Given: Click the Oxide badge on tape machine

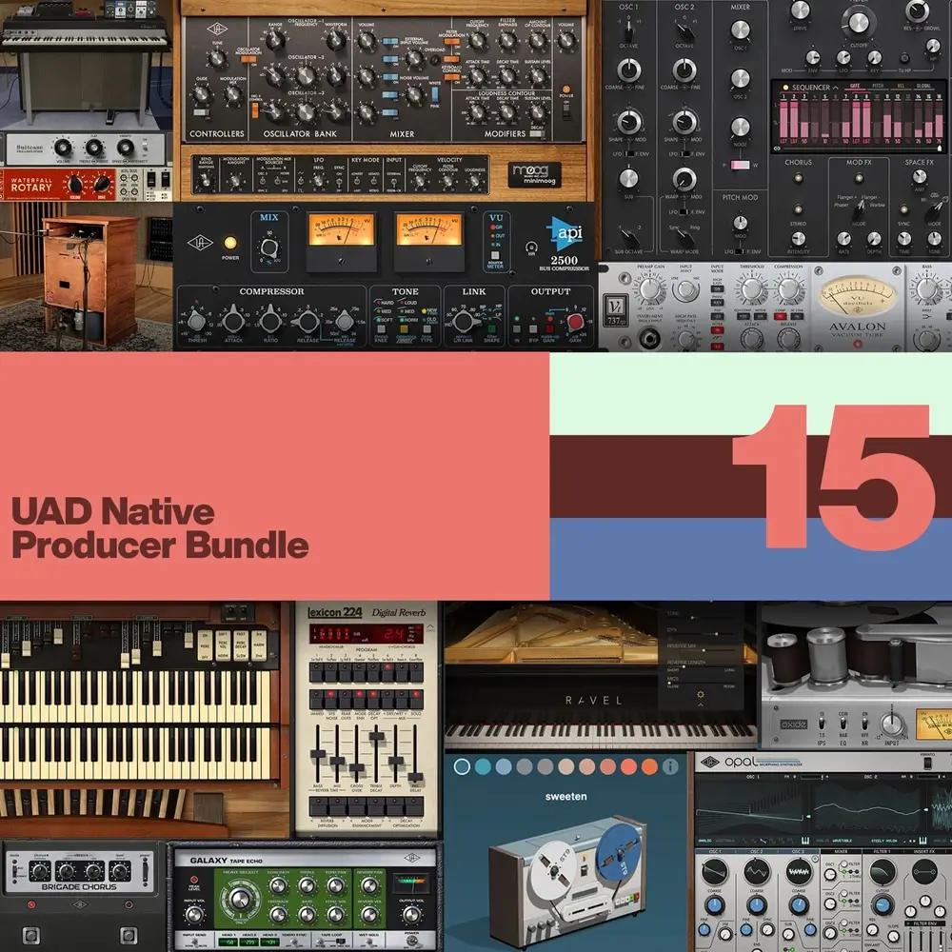Looking at the screenshot, I should [x=794, y=724].
